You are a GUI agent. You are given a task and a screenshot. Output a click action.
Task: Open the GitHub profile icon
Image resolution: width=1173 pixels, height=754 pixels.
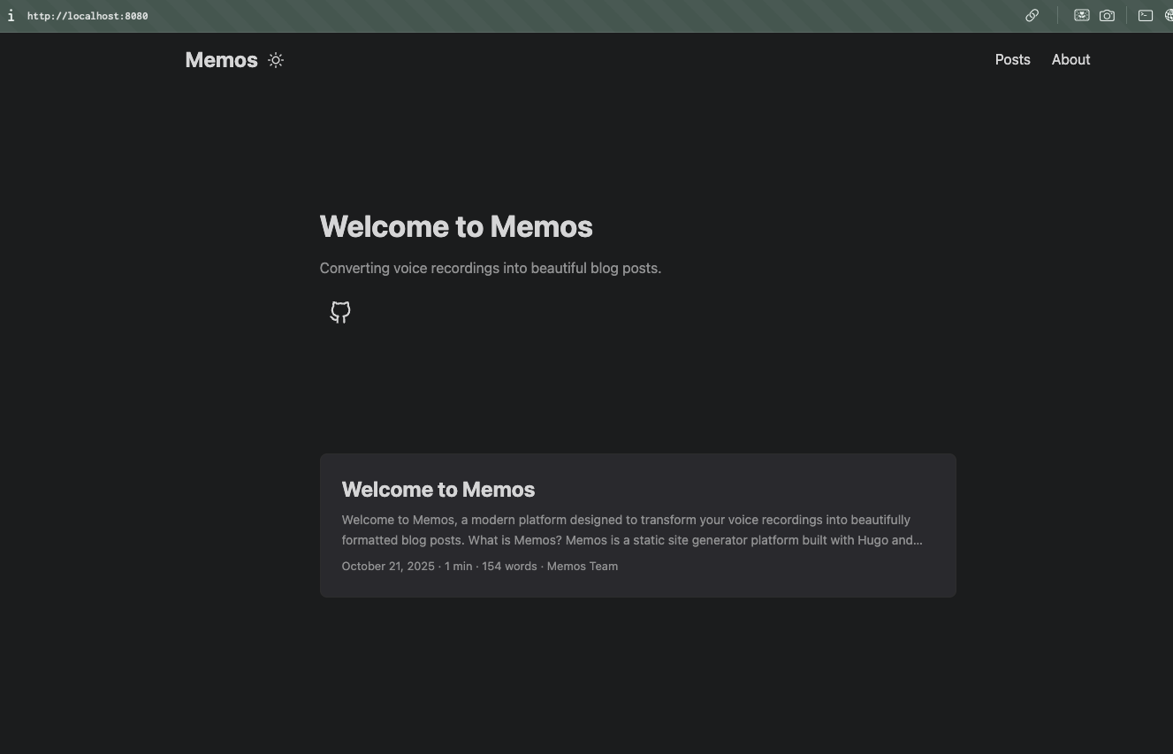pyautogui.click(x=339, y=311)
